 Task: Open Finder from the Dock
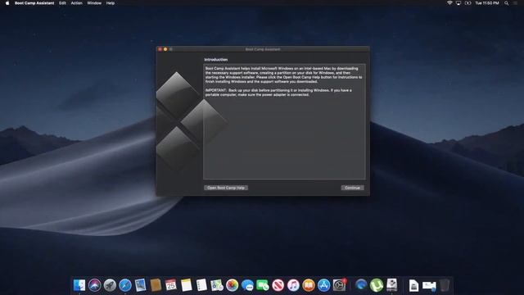(x=79, y=285)
